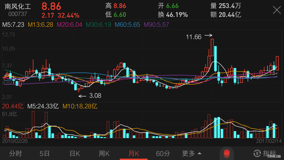Close the chart with the X icon
This screenshot has width=284, height=160.
pyautogui.click(x=277, y=10)
